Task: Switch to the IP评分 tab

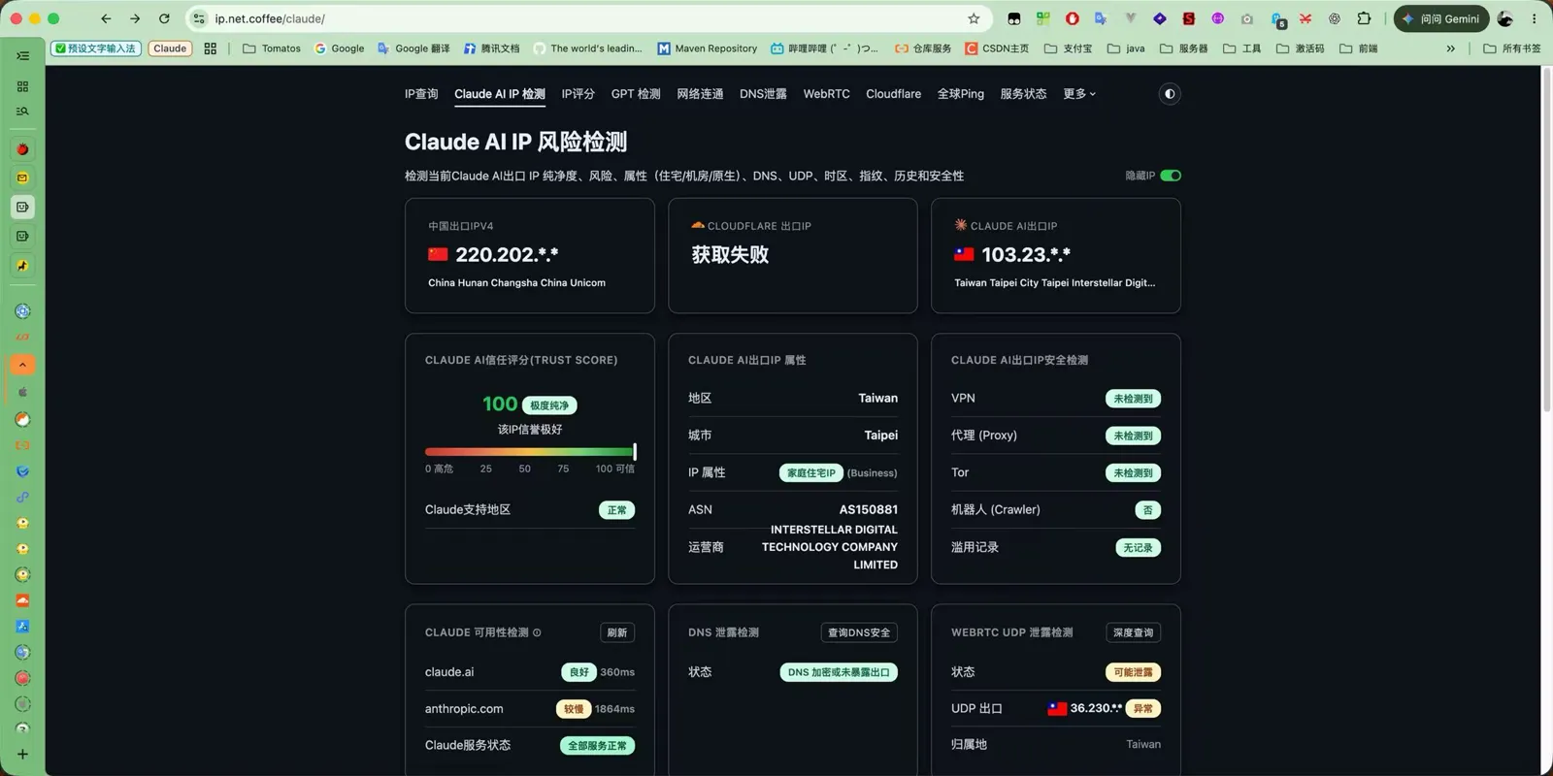Action: pyautogui.click(x=578, y=94)
